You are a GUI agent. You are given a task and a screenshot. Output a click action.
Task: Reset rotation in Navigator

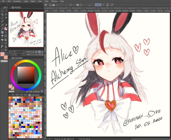pos(36,54)
